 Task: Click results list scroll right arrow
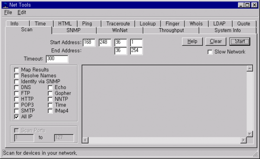244,140
